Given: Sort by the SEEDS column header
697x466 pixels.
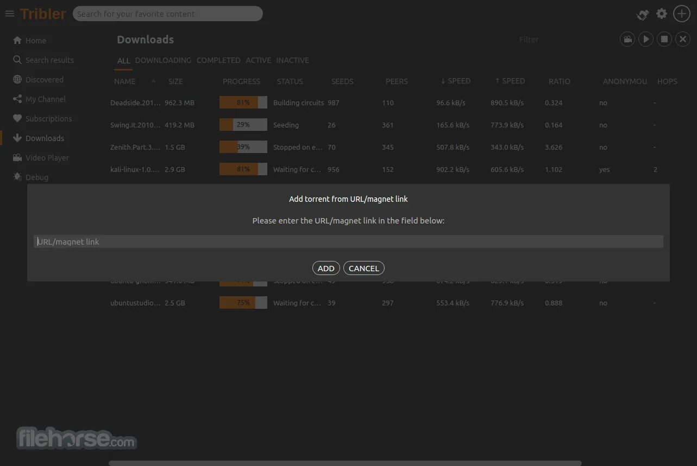Looking at the screenshot, I should point(342,81).
